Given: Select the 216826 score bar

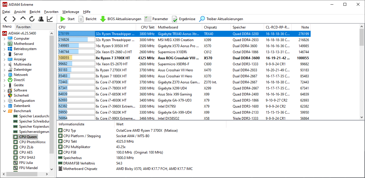Looking at the screenshot, I should [77, 40].
